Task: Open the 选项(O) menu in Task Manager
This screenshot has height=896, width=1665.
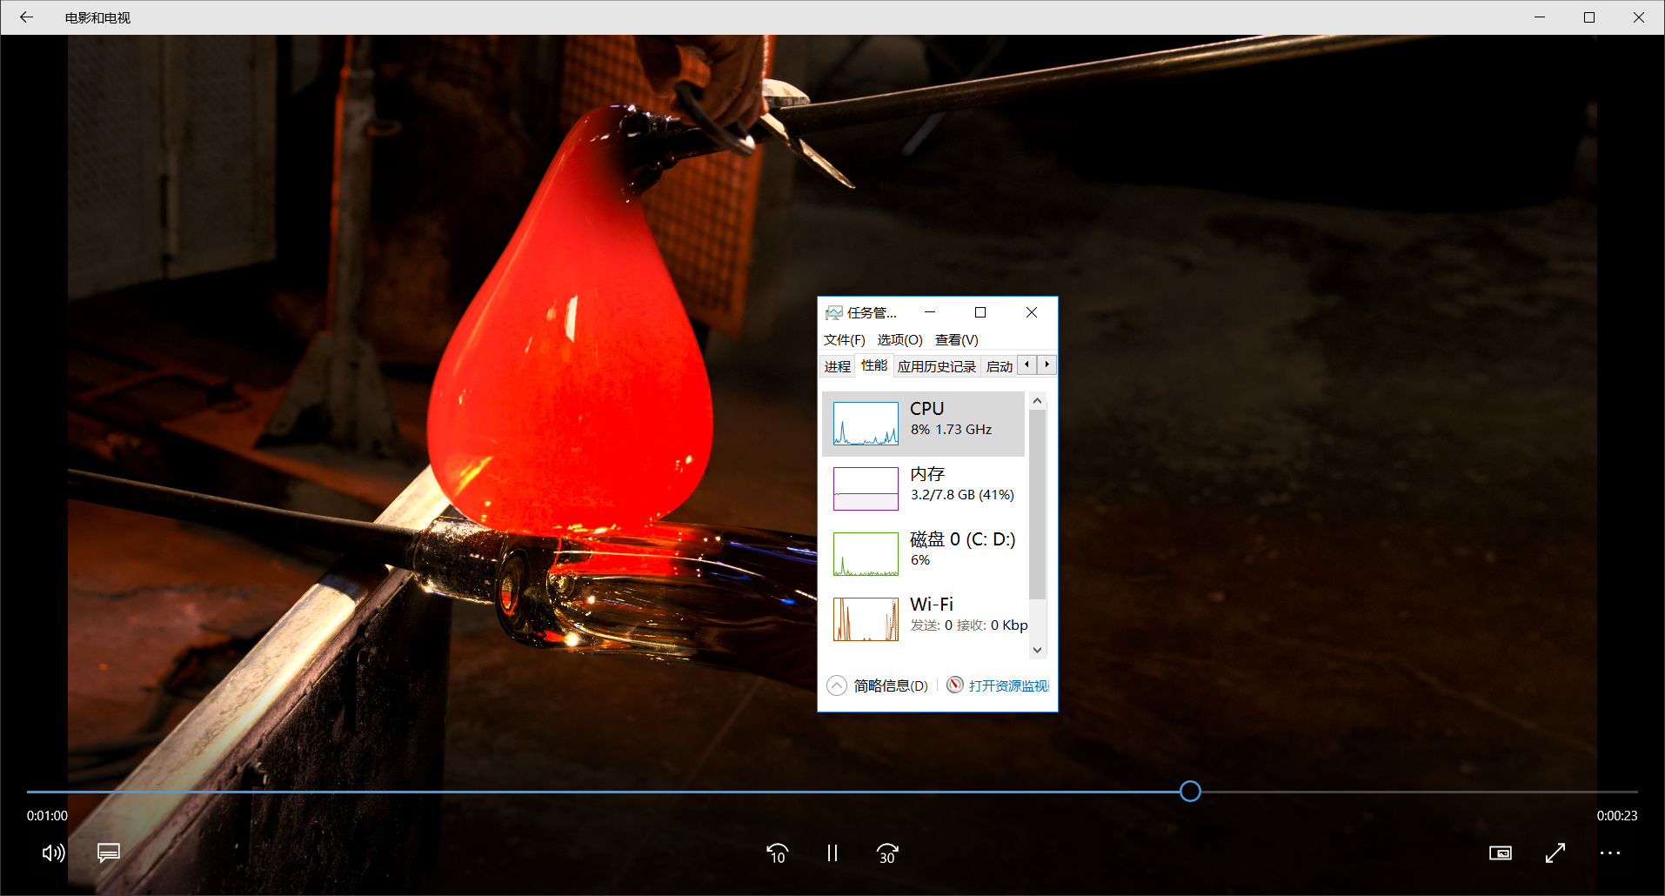Action: point(899,340)
